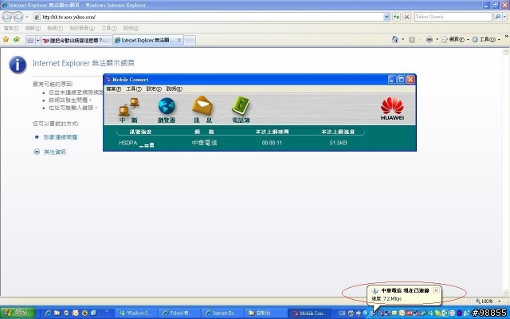Click the IE Stop red X button
This screenshot has height=319, width=510.
pos(406,17)
